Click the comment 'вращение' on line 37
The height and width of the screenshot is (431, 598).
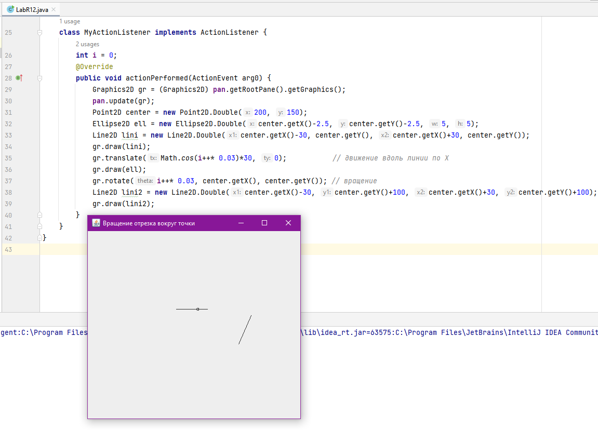(x=360, y=181)
